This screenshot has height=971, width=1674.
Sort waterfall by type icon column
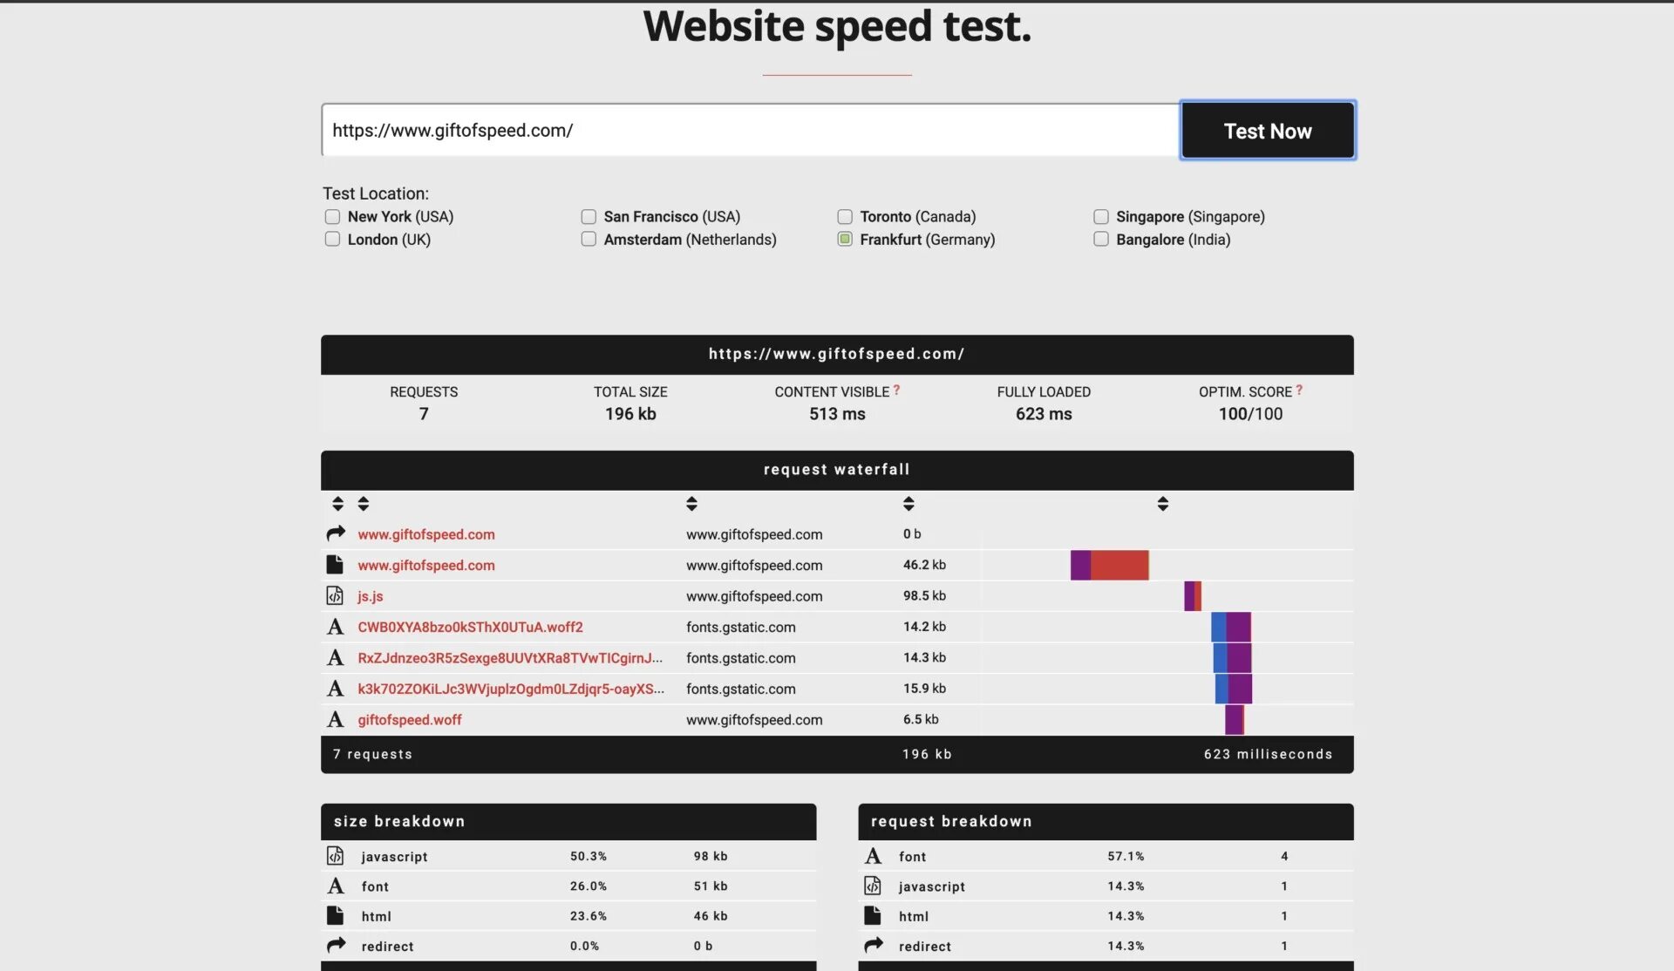(338, 504)
